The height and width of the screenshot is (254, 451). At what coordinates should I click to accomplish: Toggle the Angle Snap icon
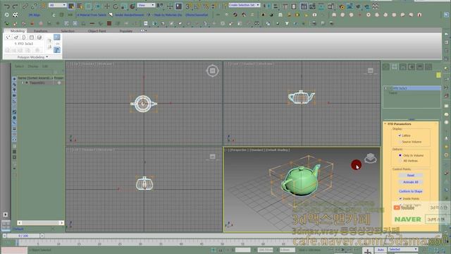pos(197,6)
